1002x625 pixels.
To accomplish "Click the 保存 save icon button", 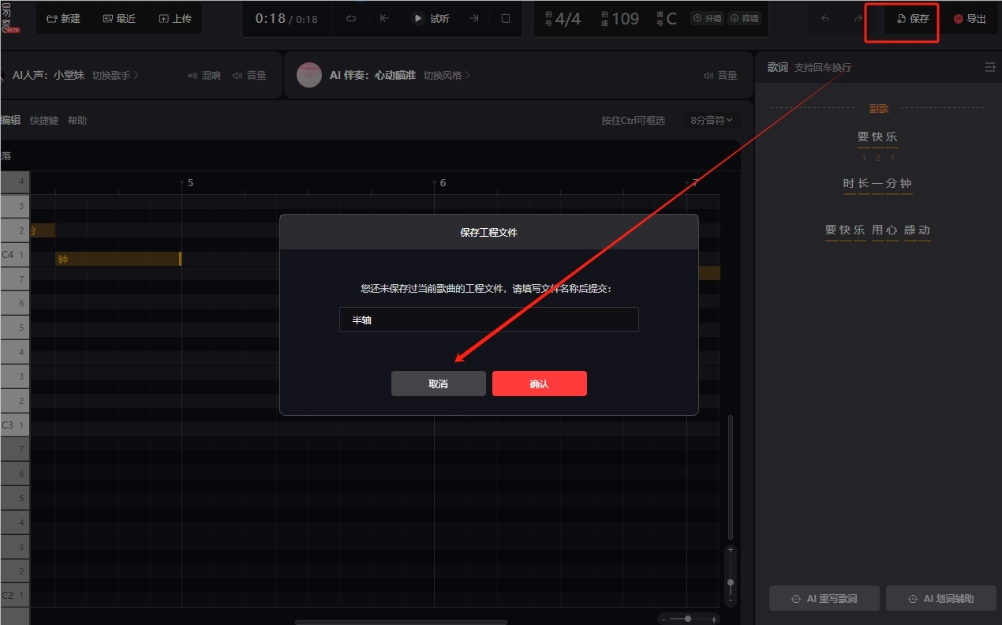I will (912, 18).
